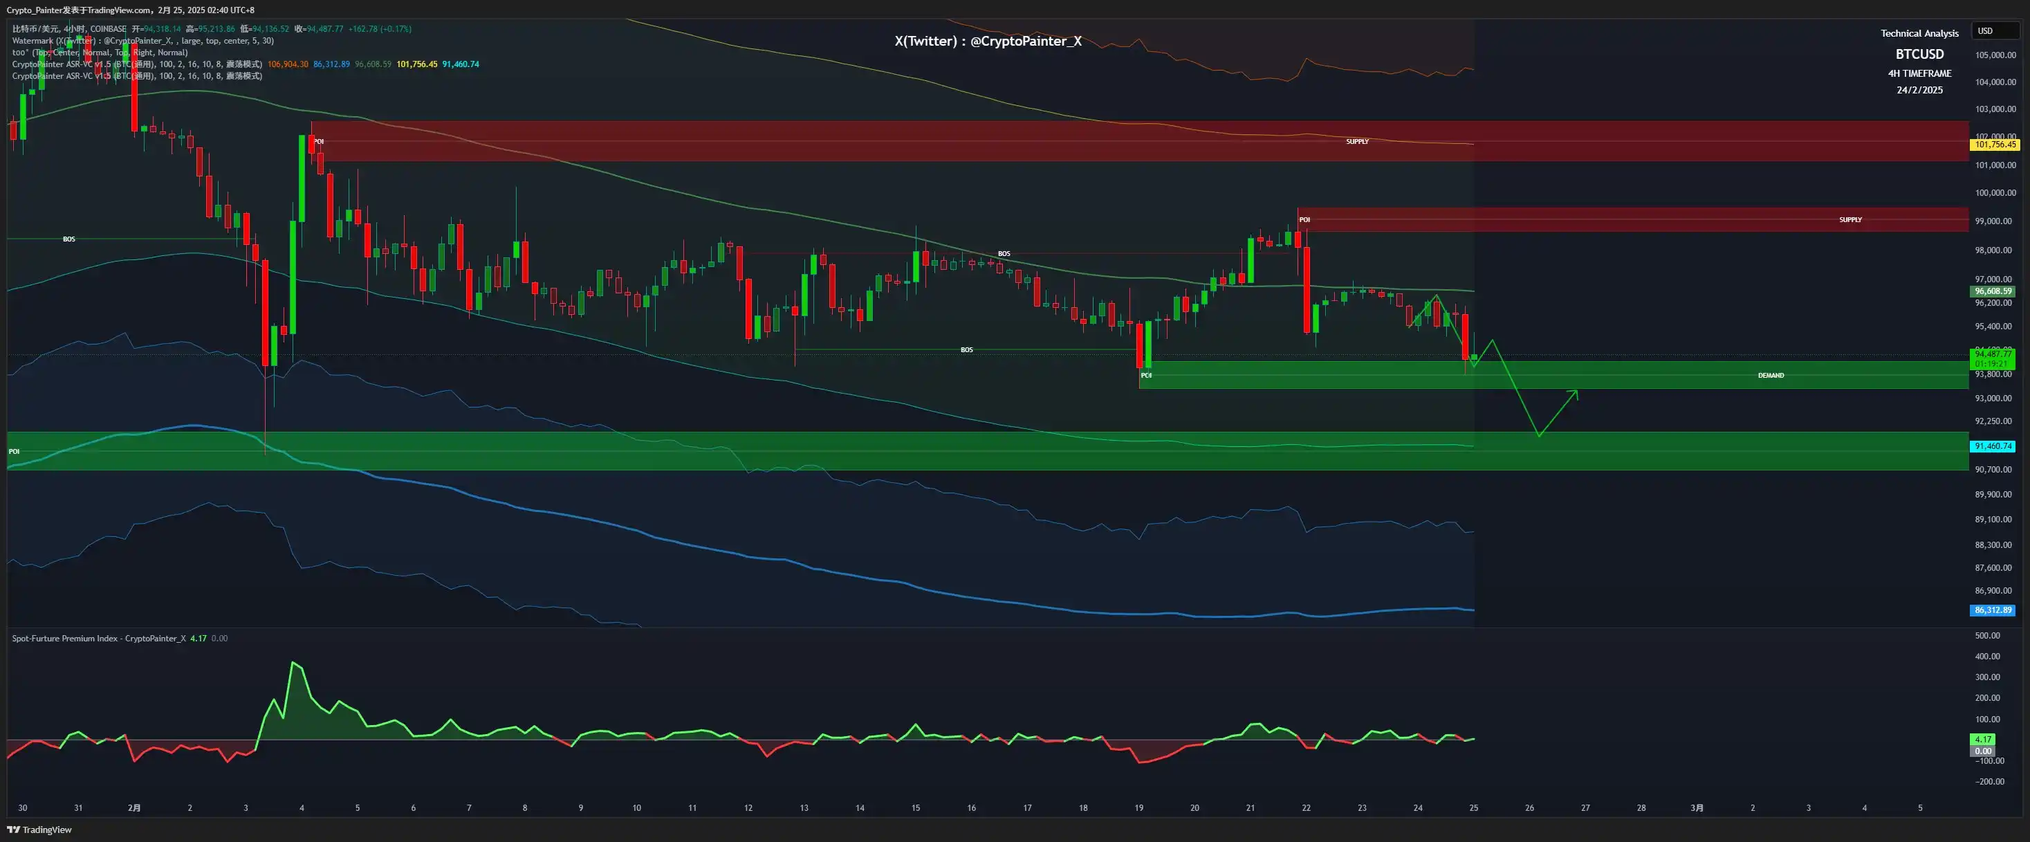2030x842 pixels.
Task: Click the yellow 101,756.45 price label
Action: point(1995,145)
